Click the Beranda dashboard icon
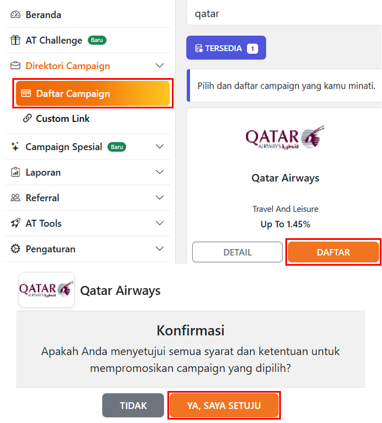Image resolution: width=382 pixels, height=423 pixels. coord(15,15)
